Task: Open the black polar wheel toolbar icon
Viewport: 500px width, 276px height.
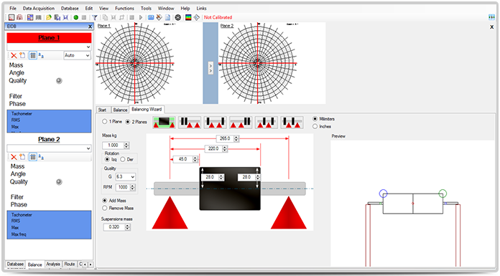Action: click(178, 17)
